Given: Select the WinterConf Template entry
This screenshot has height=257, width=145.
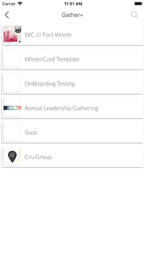Looking at the screenshot, I should click(72, 59).
